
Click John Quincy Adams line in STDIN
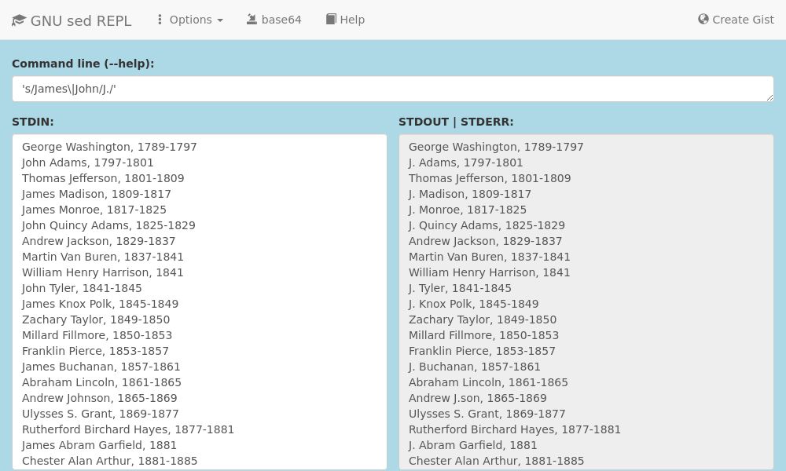[108, 225]
